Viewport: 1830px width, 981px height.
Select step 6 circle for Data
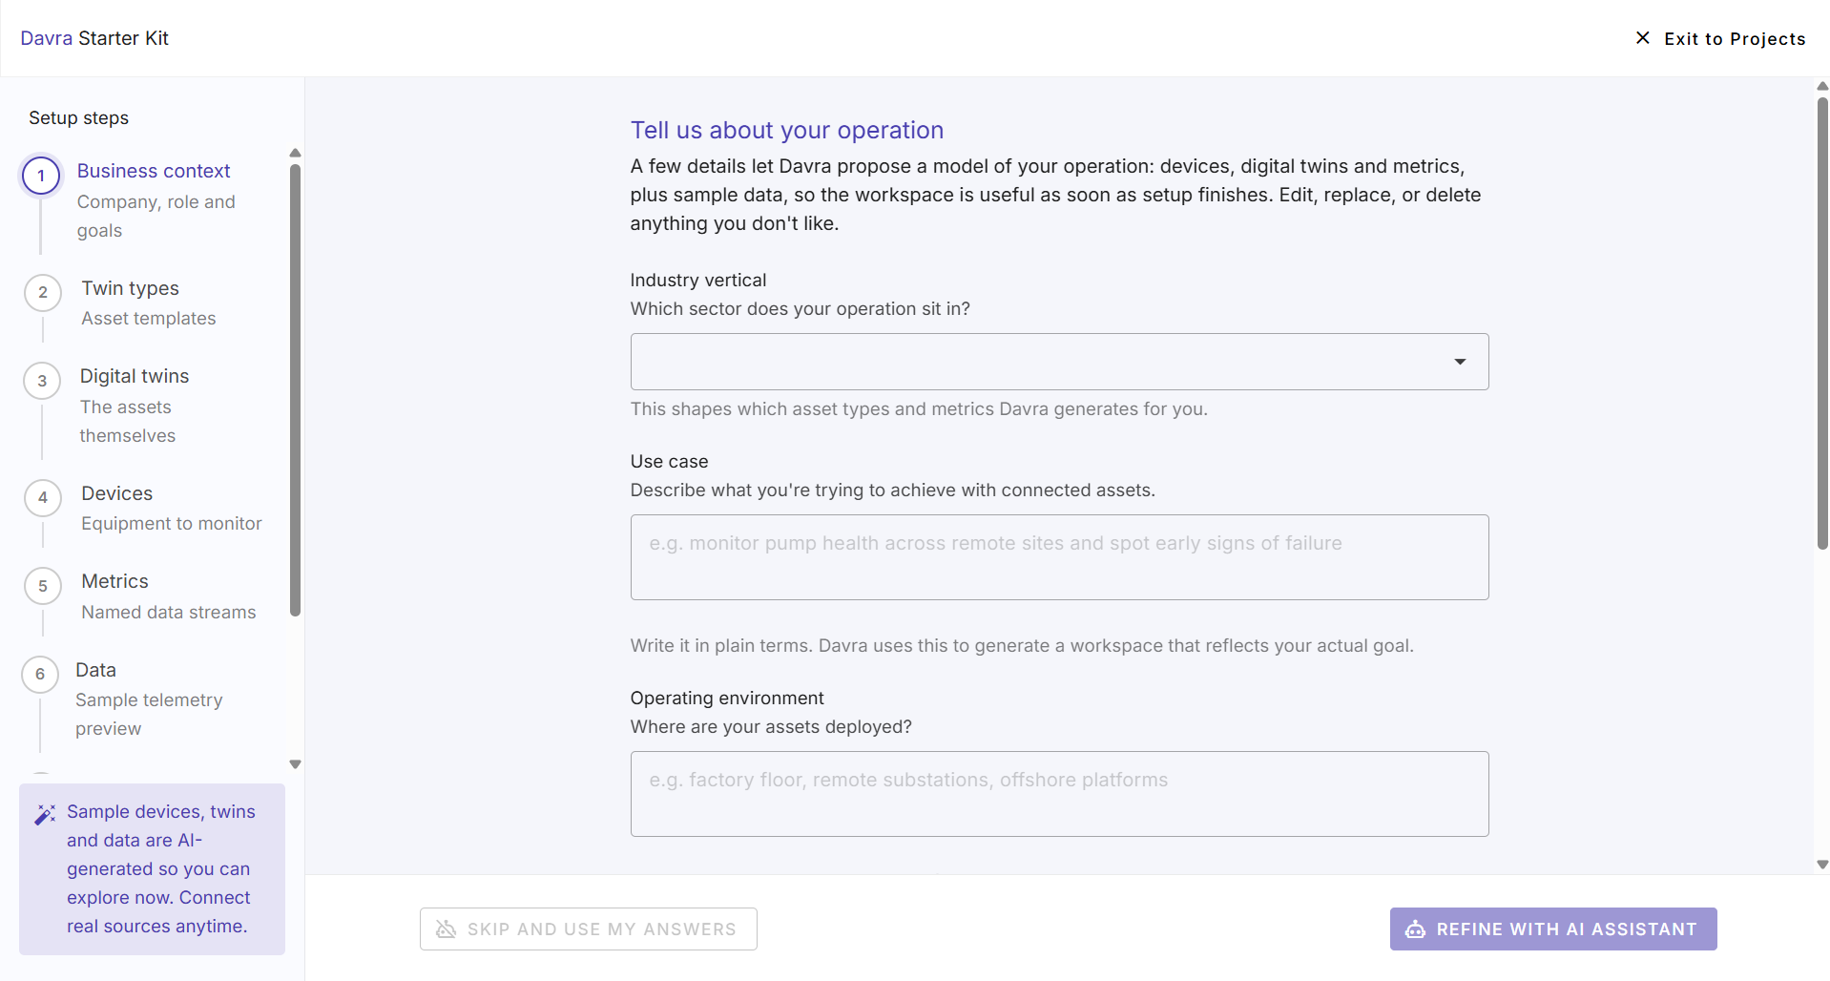[40, 674]
